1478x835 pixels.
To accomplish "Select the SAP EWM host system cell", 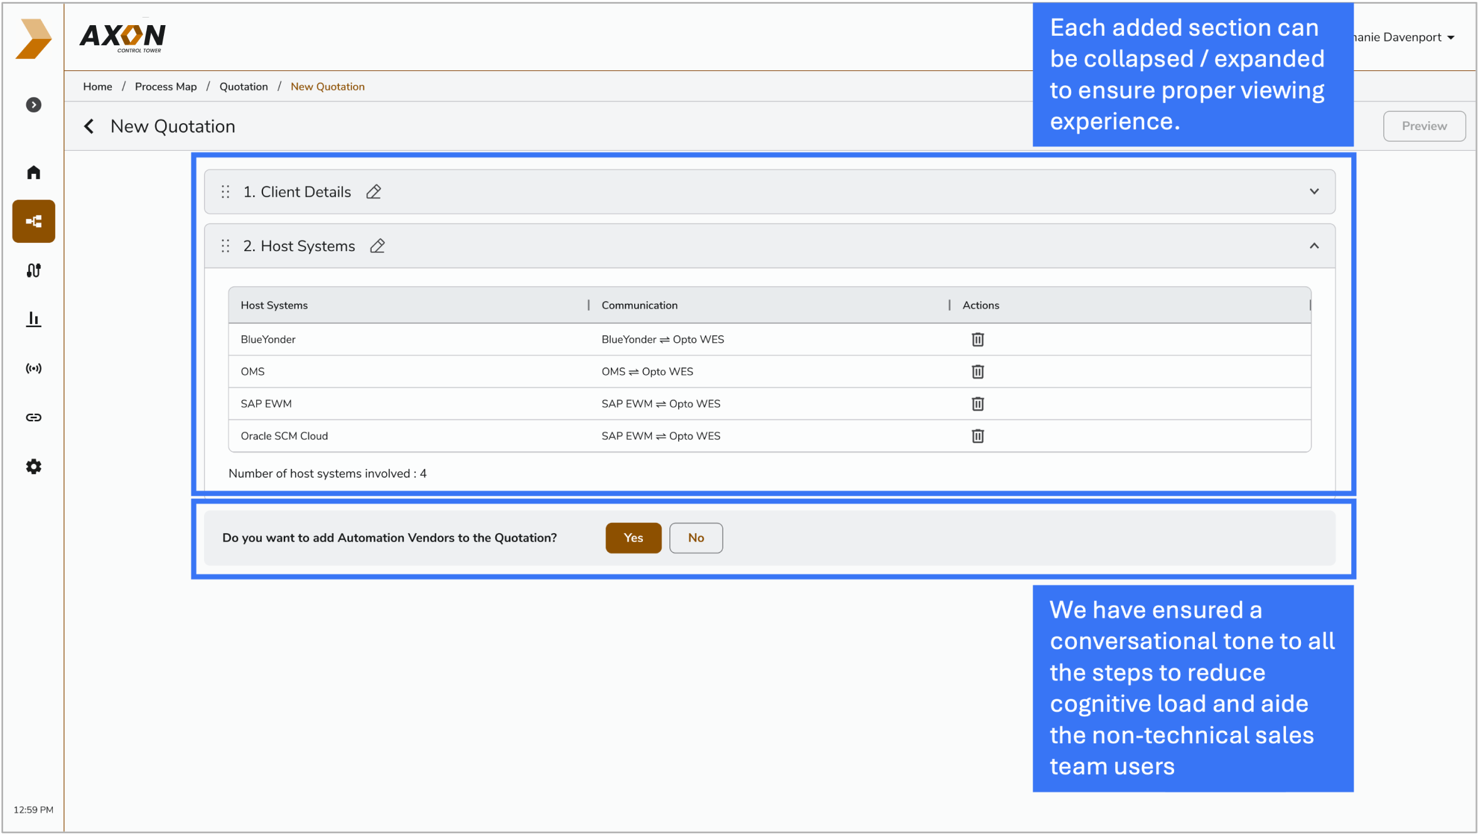I will point(266,404).
